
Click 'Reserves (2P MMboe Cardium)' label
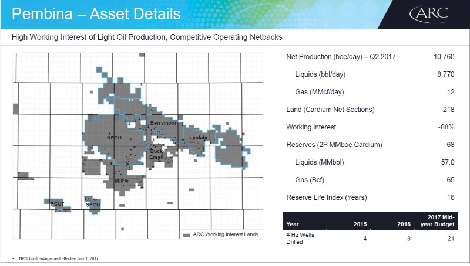[x=334, y=145]
